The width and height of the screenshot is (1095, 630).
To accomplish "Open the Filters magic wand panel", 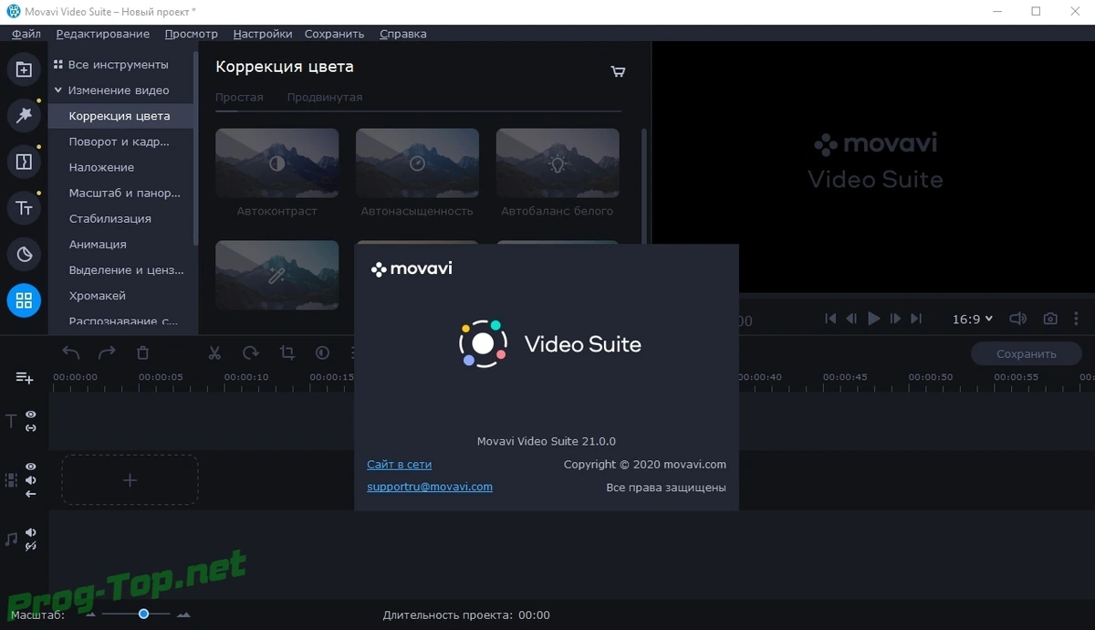I will pos(24,115).
